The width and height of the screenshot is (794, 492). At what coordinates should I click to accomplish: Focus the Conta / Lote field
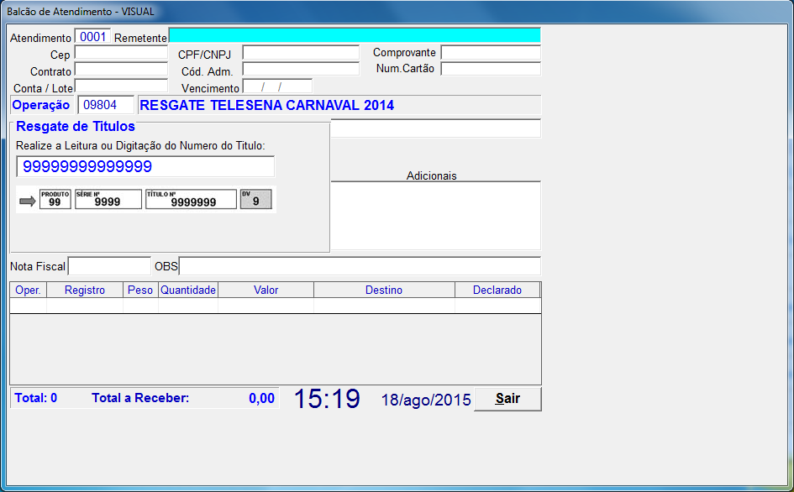coord(121,86)
